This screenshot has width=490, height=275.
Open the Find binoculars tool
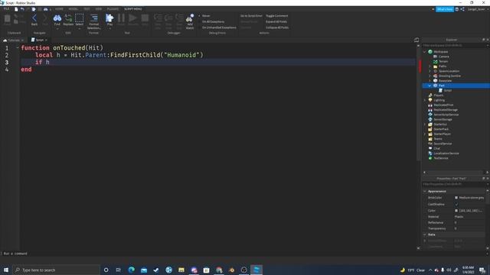tap(57, 18)
